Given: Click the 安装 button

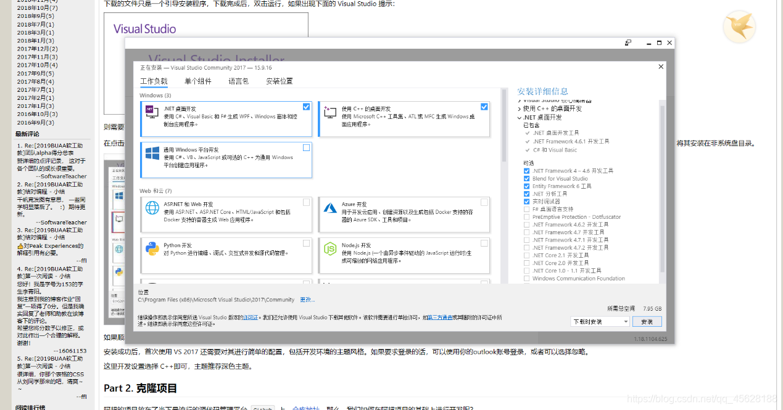Looking at the screenshot, I should pos(647,322).
